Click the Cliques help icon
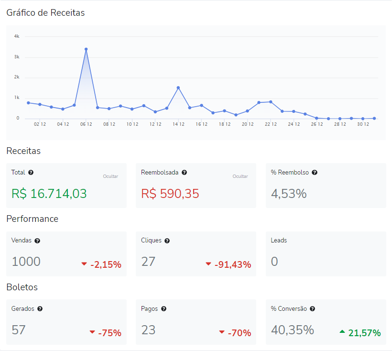The image size is (392, 351). pyautogui.click(x=167, y=241)
